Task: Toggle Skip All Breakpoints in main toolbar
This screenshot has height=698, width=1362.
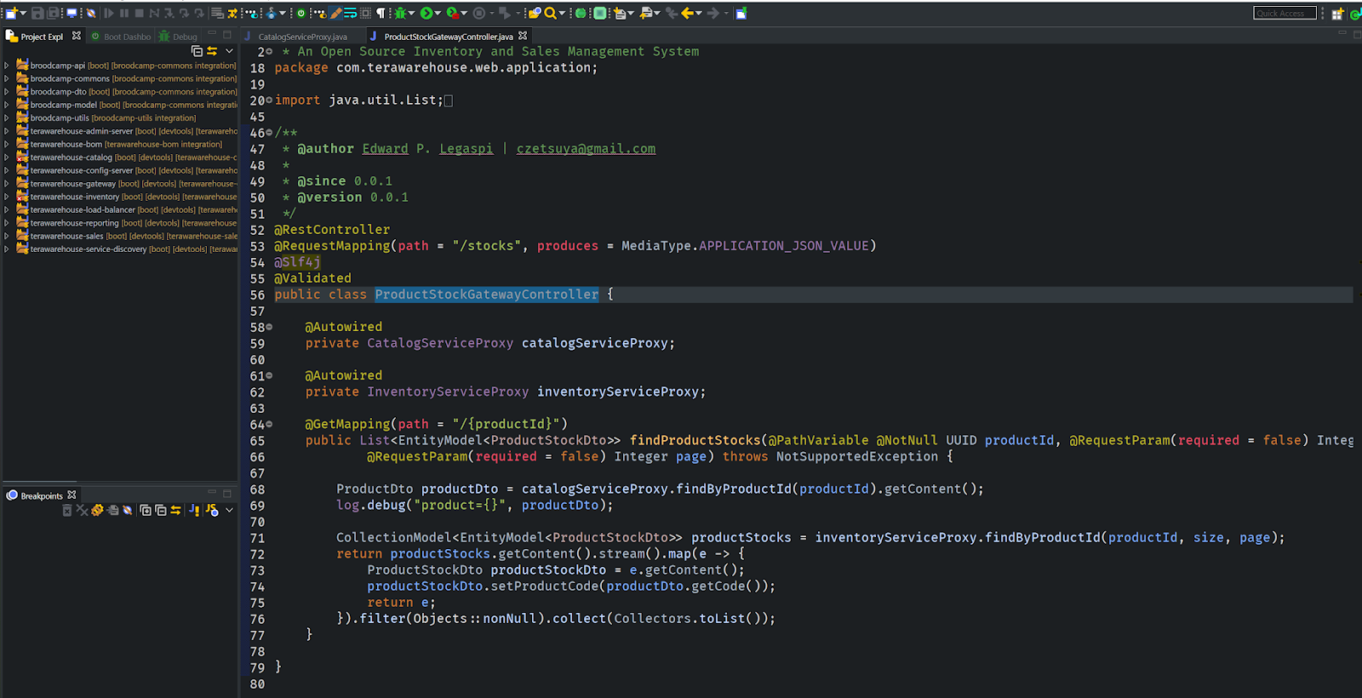Action: point(90,13)
